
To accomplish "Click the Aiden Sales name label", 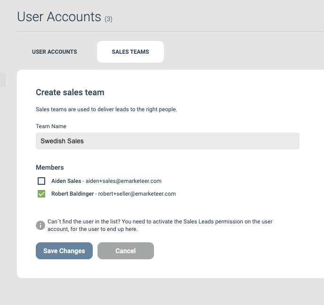I will click(66, 181).
